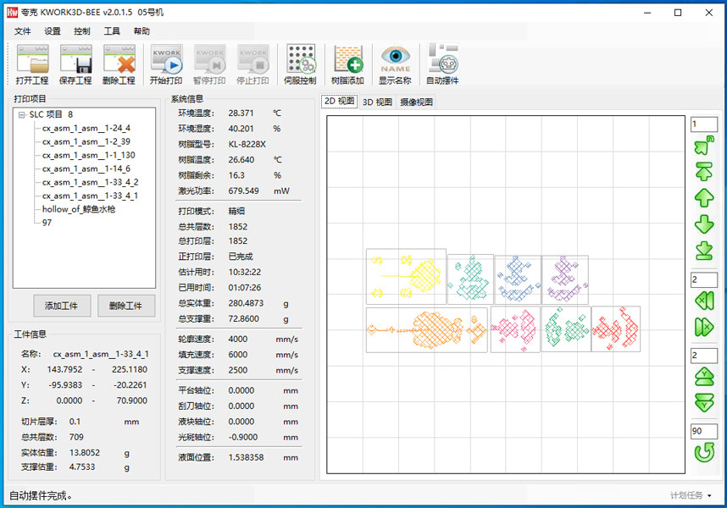Click the elapsed time value 01:07:26
The height and width of the screenshot is (508, 727).
(x=244, y=288)
